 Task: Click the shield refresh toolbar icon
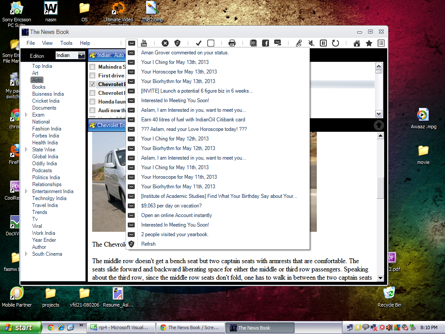177,43
